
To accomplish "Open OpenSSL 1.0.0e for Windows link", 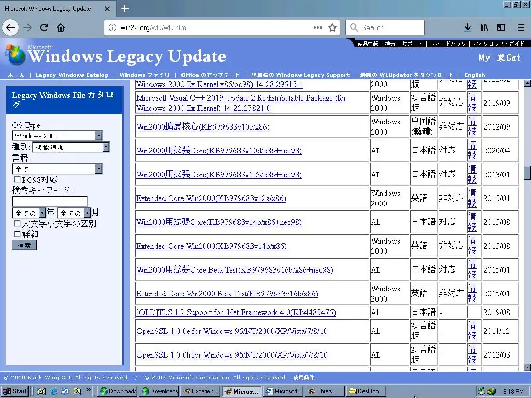I will (x=232, y=331).
